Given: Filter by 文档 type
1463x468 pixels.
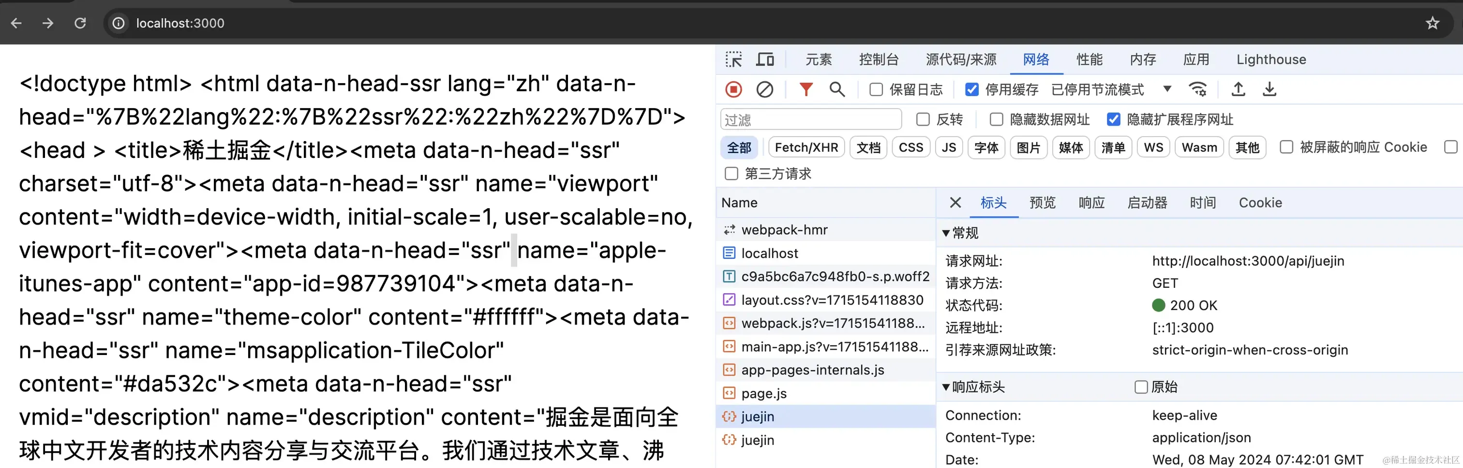Looking at the screenshot, I should (868, 147).
